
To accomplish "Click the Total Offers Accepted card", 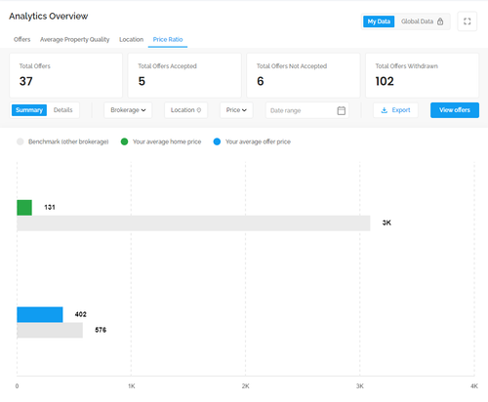I will coord(184,75).
